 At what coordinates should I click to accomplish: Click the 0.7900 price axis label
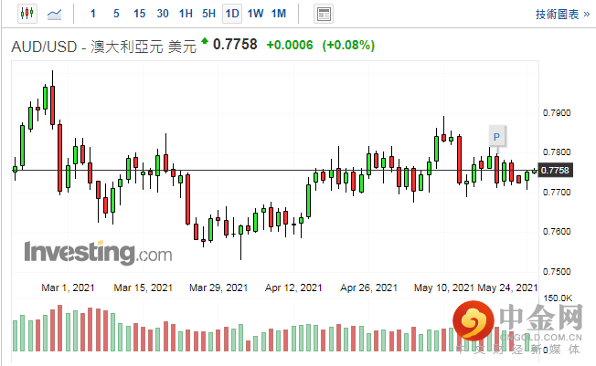pos(557,113)
